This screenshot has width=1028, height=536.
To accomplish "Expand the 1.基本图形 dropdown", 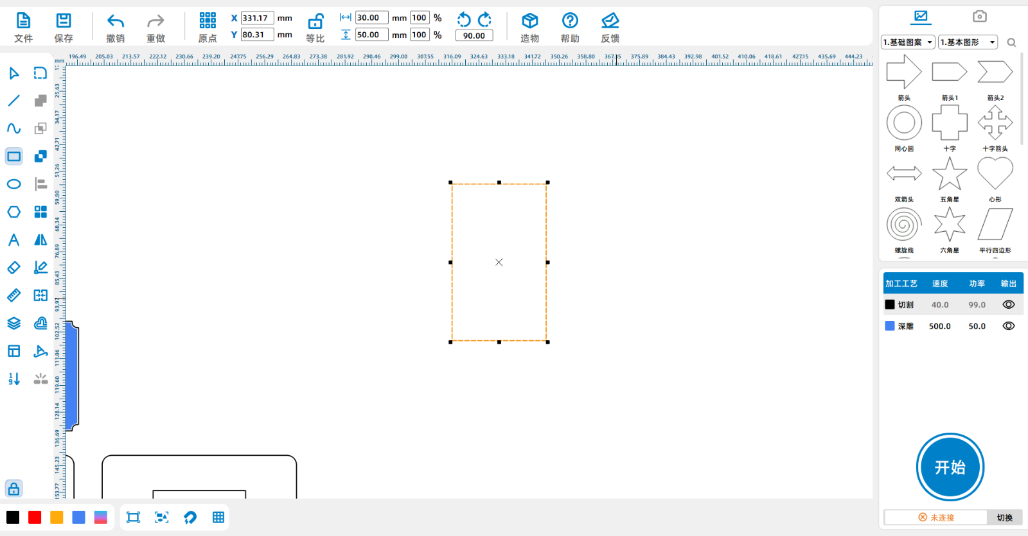I will 968,42.
